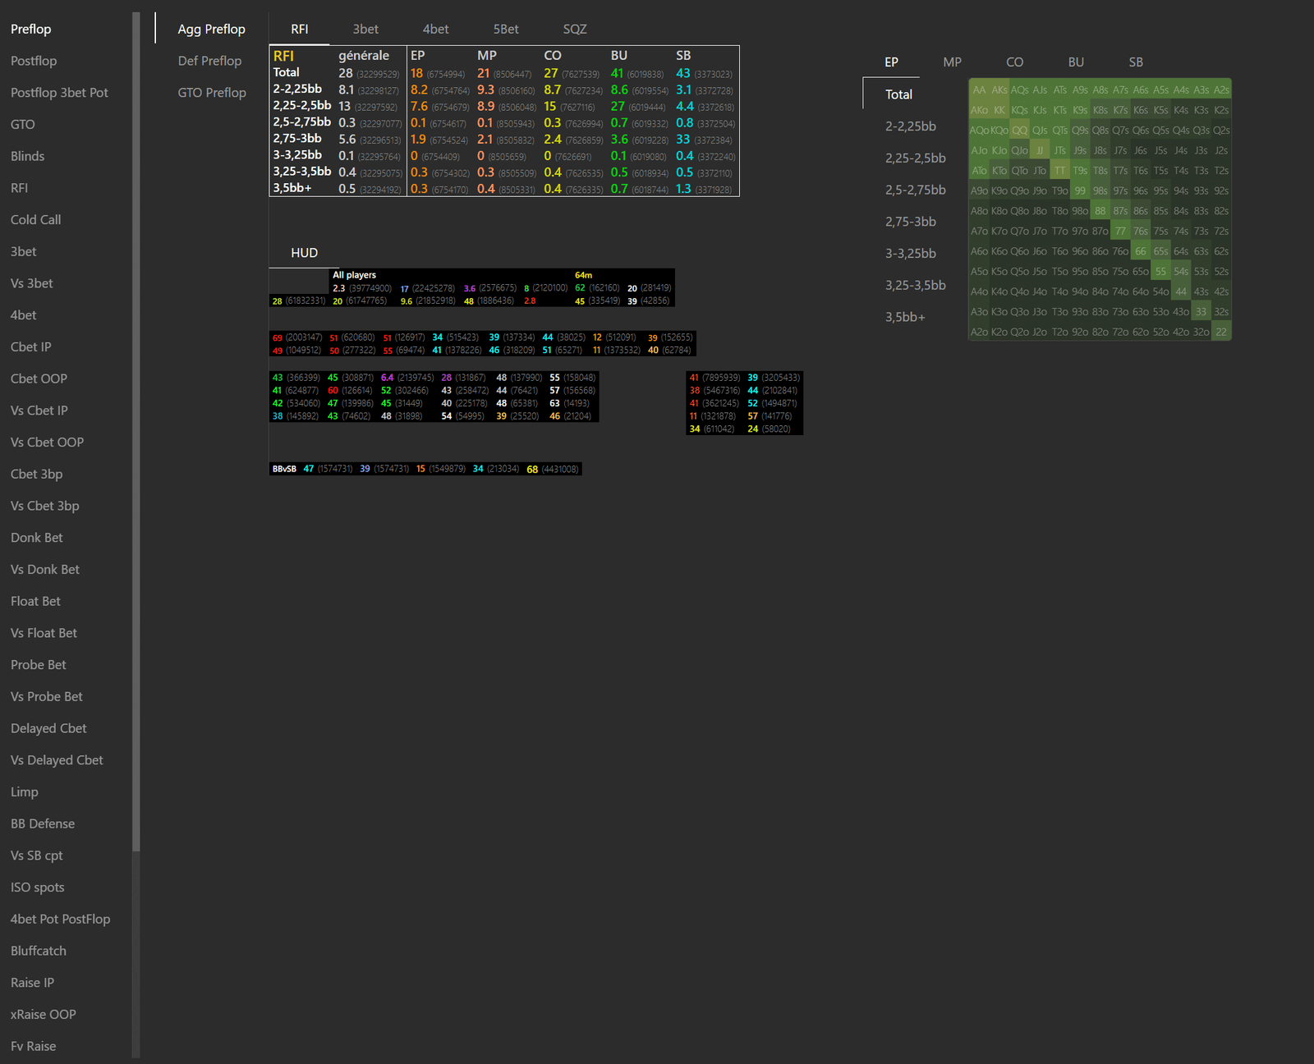Switch to the 4bet top tab
Image resolution: width=1314 pixels, height=1064 pixels.
436,30
